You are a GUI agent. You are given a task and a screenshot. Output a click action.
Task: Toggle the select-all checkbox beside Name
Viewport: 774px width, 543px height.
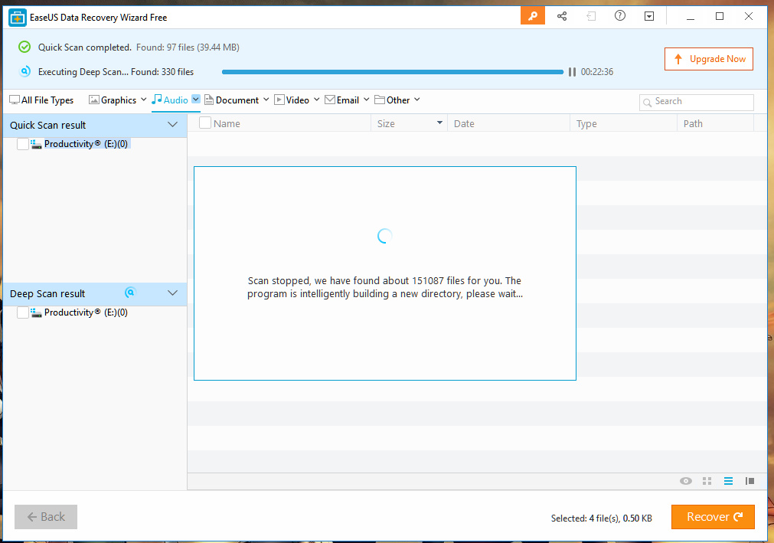[x=205, y=123]
